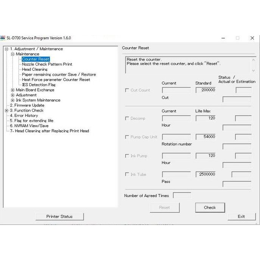Screen dimensions: 260x260
Task: Tick the Cut Count checkbox
Action: [x=127, y=90]
